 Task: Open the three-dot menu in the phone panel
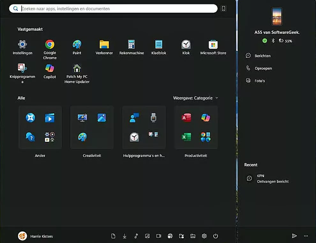tap(306, 236)
